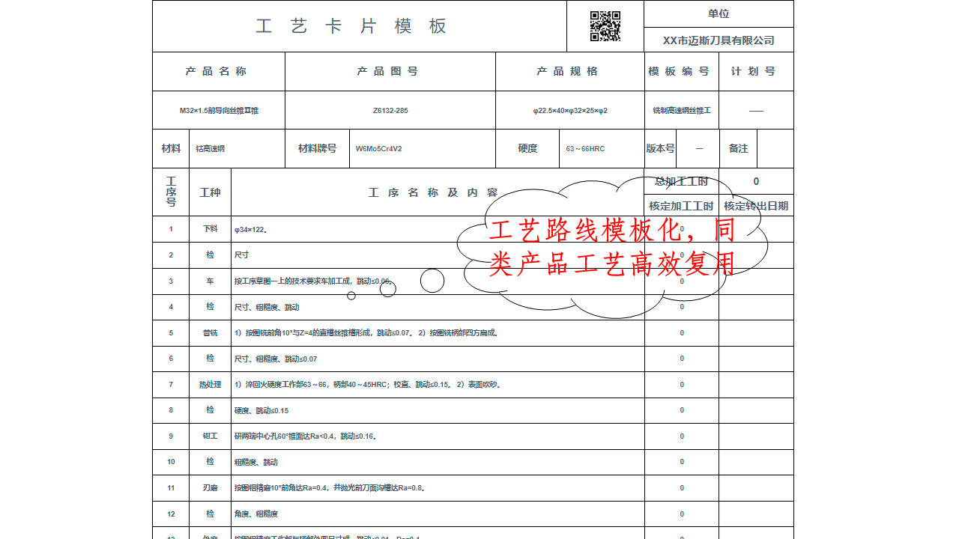The width and height of the screenshot is (959, 539).
Task: Click the 硬度 label cell
Action: (527, 148)
